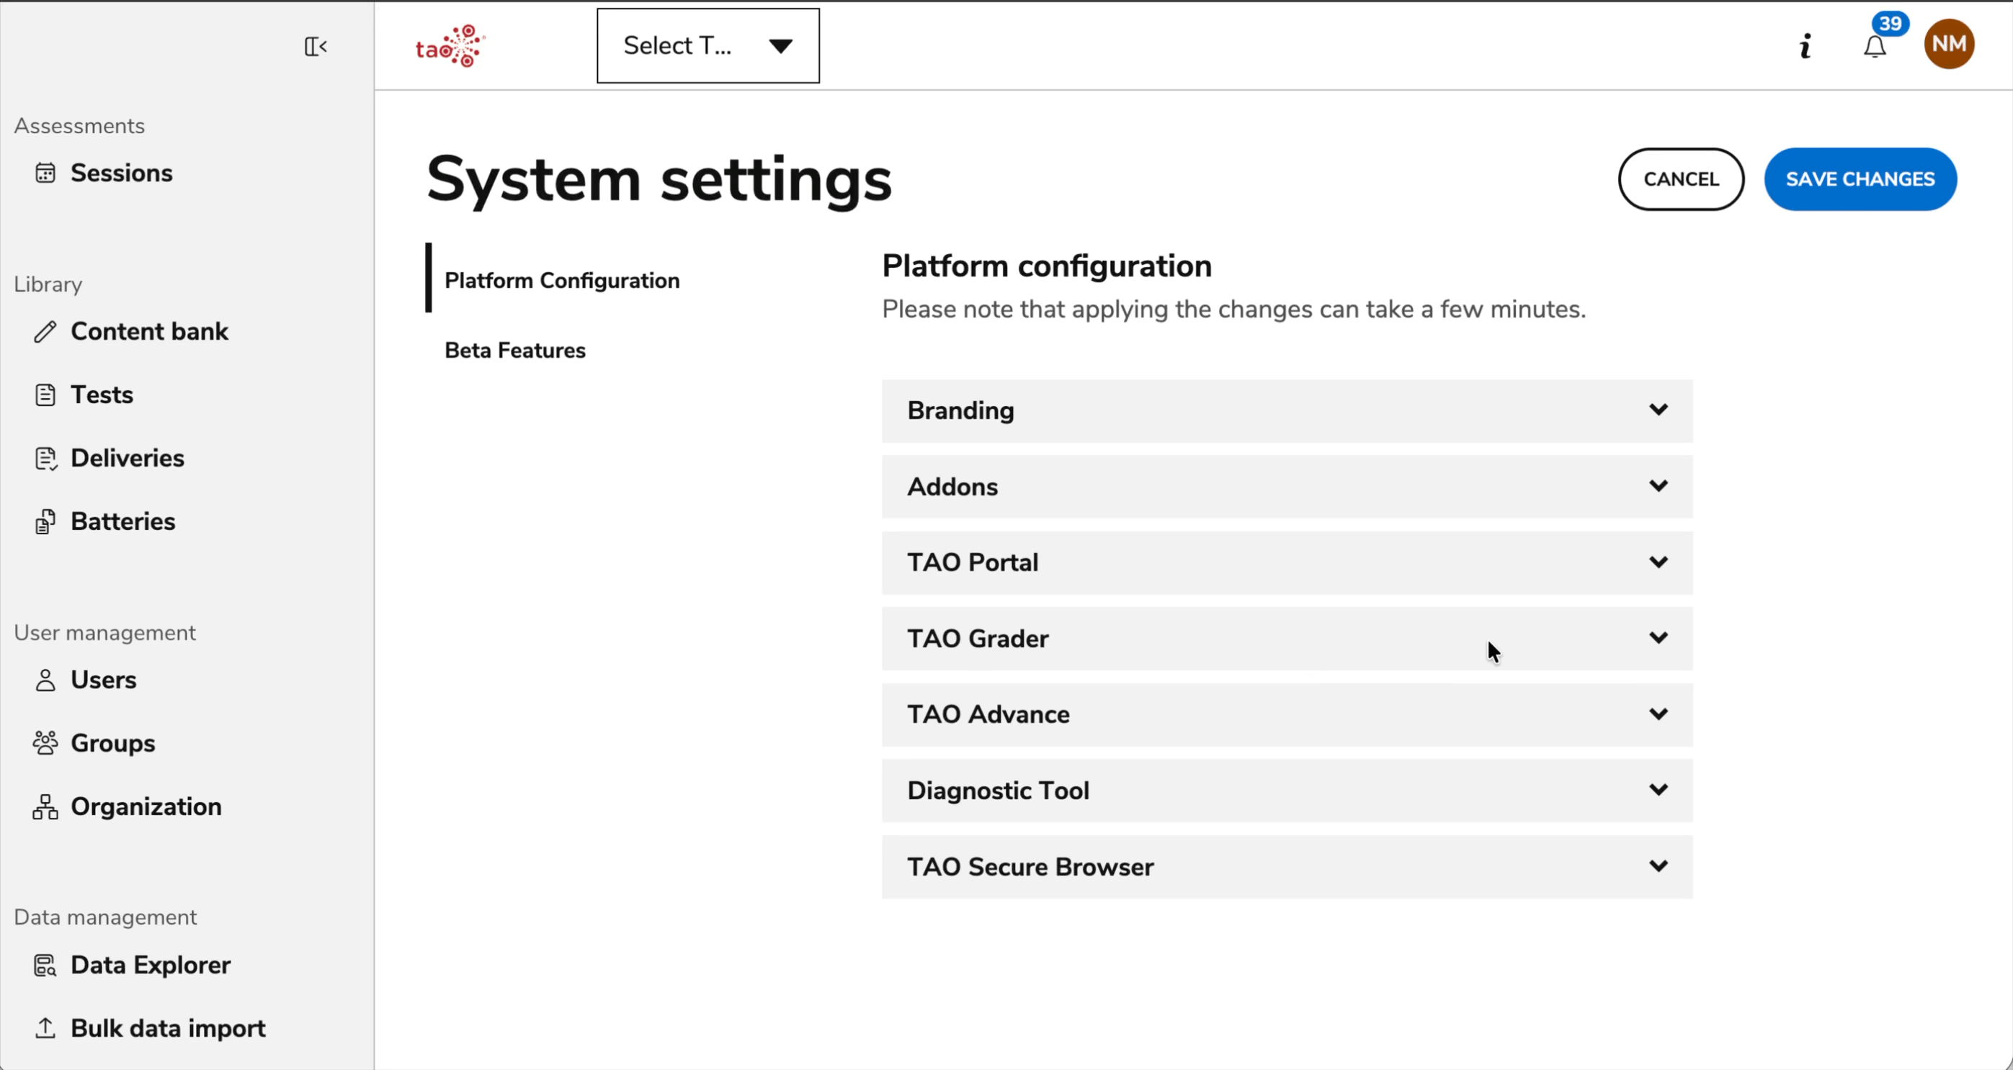Go to Sessions in the sidebar
This screenshot has width=2013, height=1070.
coord(121,174)
